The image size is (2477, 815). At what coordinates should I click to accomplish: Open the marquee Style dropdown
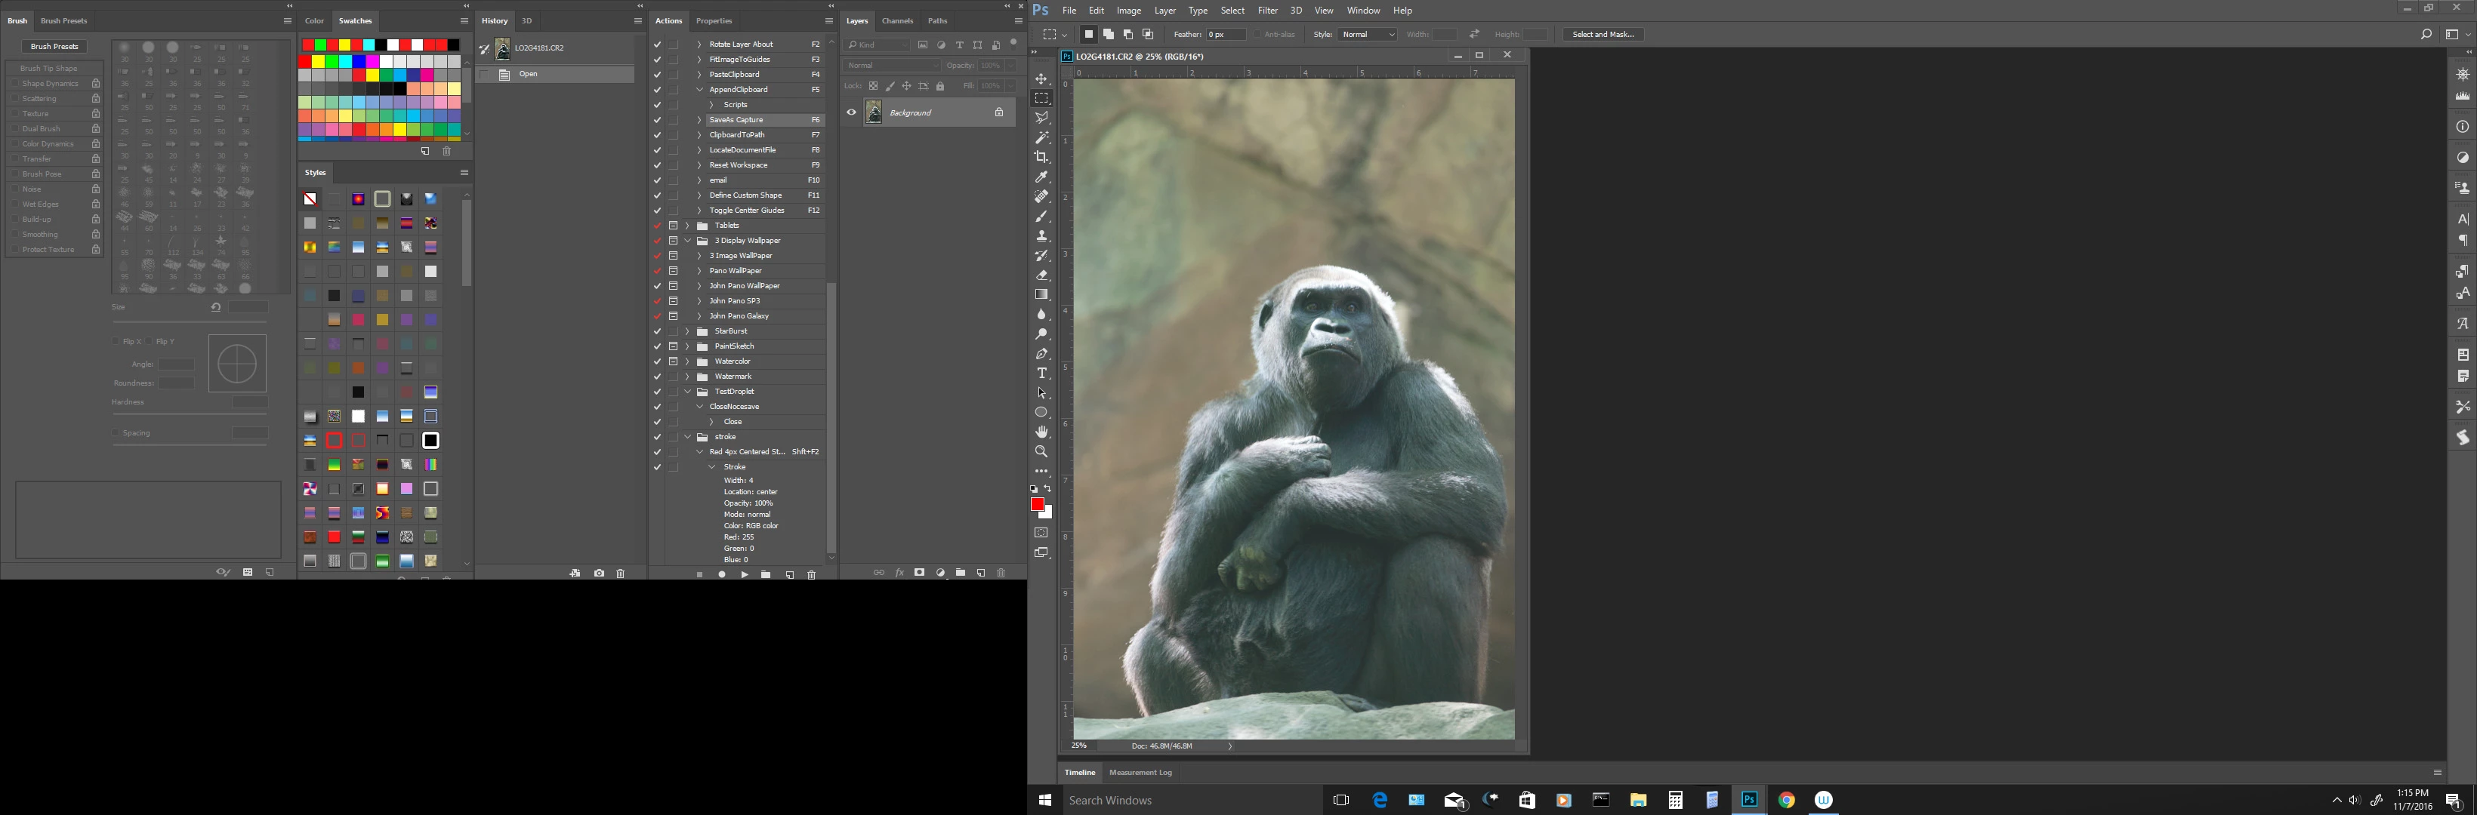(1368, 35)
